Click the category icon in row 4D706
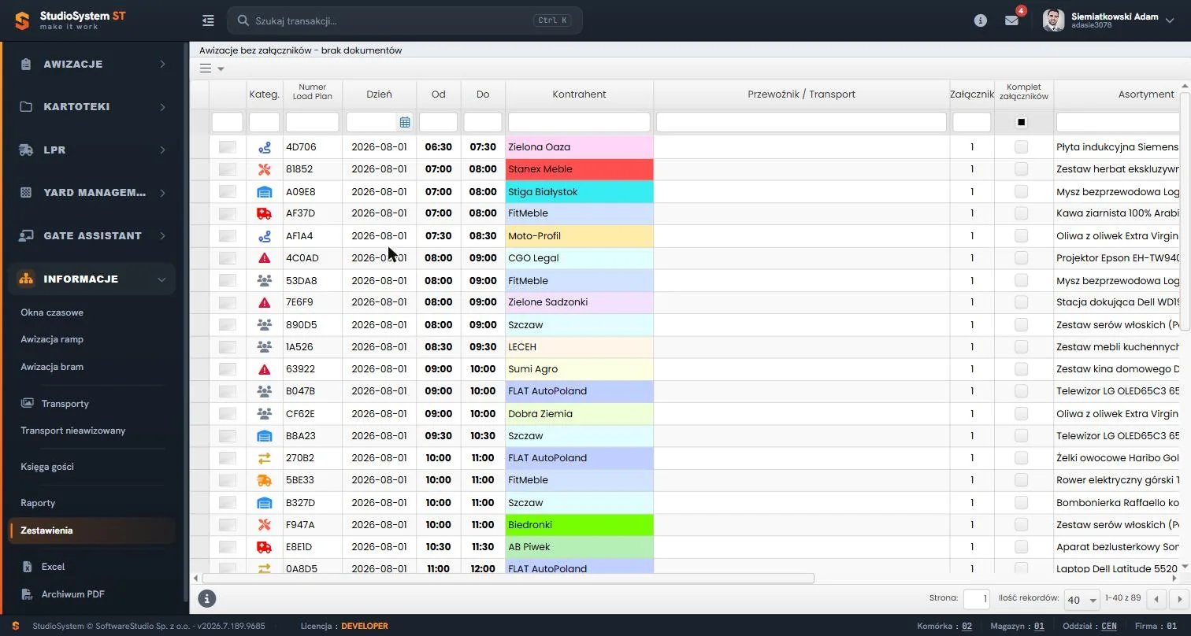Image resolution: width=1191 pixels, height=636 pixels. [x=264, y=147]
